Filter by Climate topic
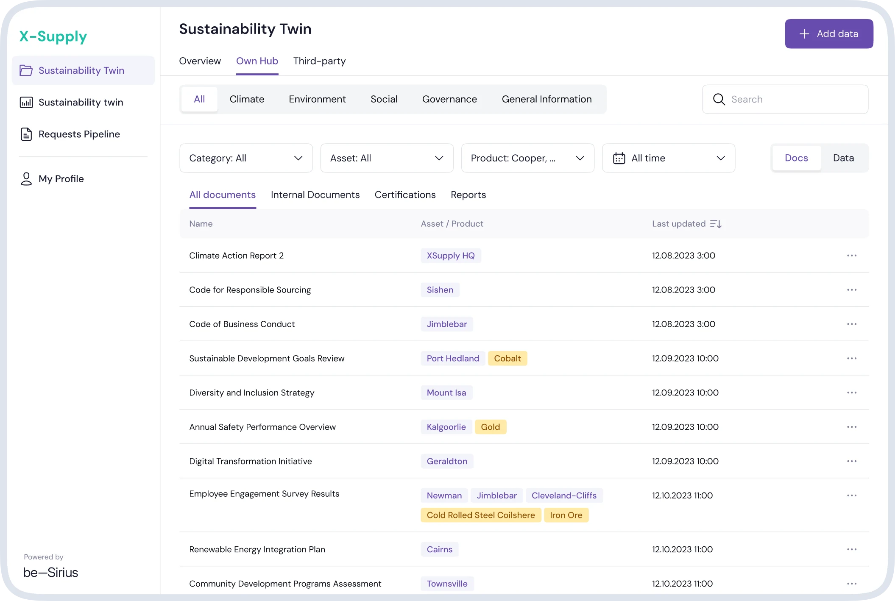895x601 pixels. pos(247,99)
